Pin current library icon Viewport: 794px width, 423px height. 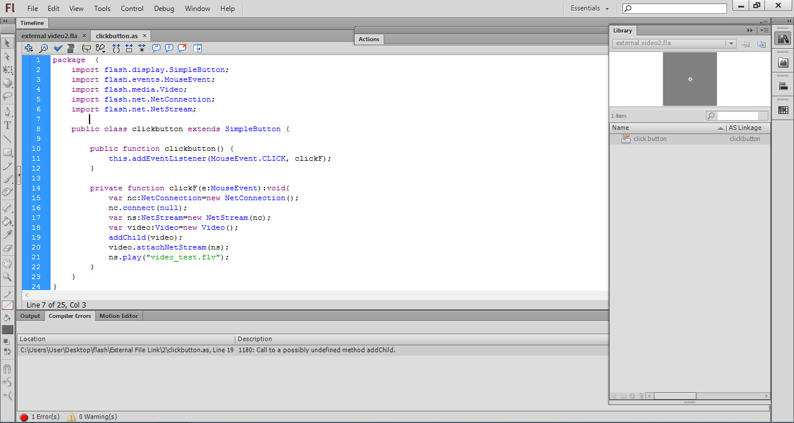click(747, 44)
